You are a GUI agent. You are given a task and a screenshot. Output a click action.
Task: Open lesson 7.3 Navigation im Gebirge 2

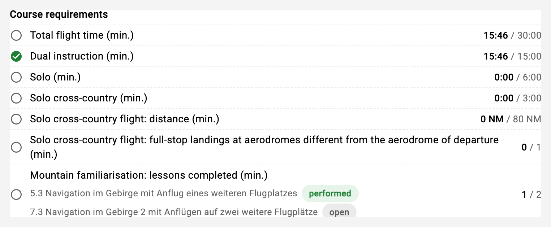point(174,212)
